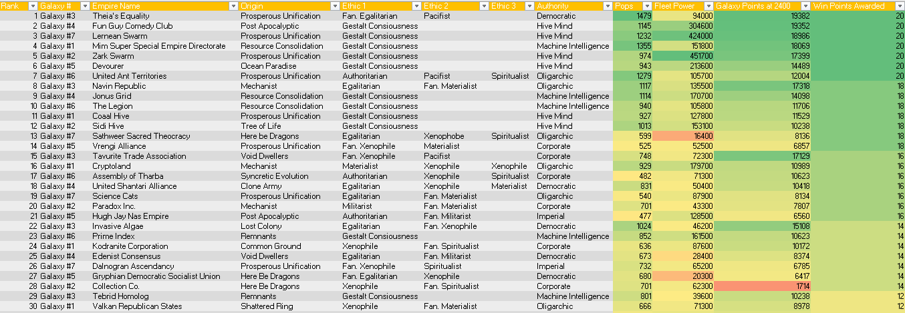Viewport: 905px width, 313px height.
Task: Open the Empire Name filter dropdown
Action: [233, 6]
